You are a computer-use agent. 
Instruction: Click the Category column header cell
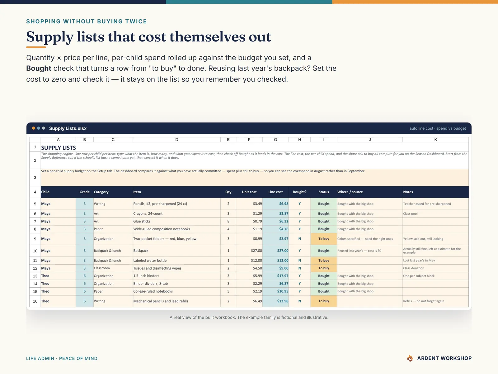coord(113,192)
